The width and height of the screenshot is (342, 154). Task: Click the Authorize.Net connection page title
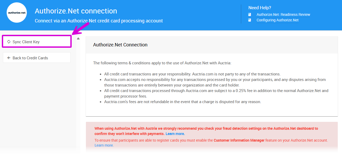(x=76, y=11)
